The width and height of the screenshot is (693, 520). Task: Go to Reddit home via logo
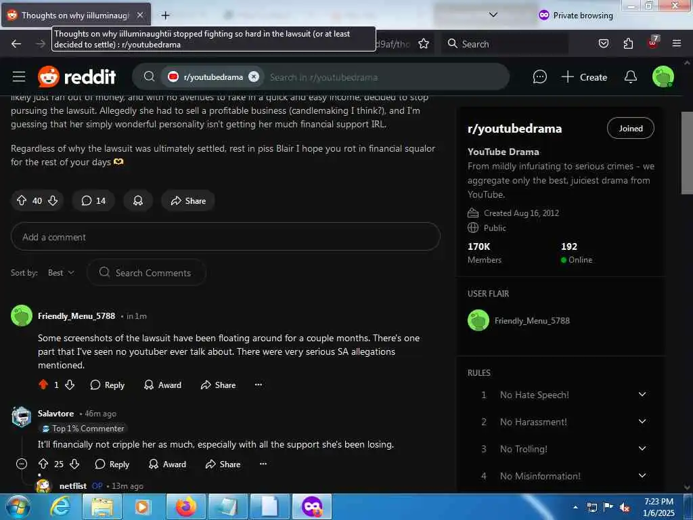pyautogui.click(x=77, y=77)
